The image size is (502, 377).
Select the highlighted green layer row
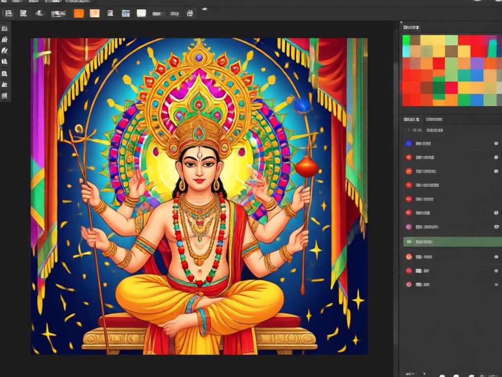pos(452,242)
